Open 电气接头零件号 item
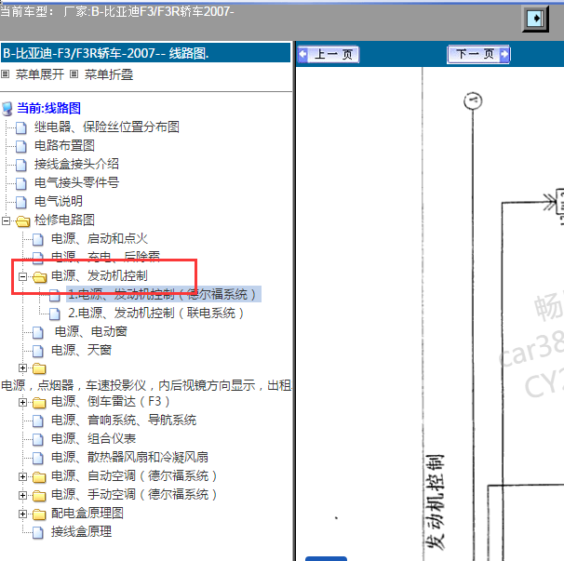The image size is (564, 561). (x=76, y=182)
